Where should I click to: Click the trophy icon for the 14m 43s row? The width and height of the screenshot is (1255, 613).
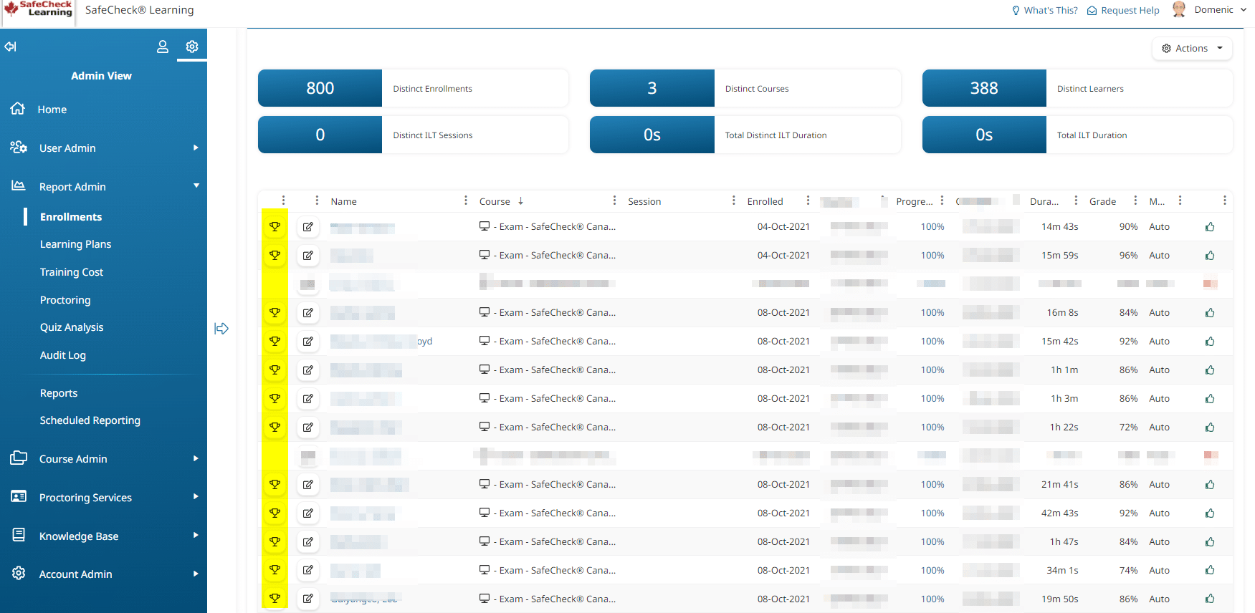tap(275, 227)
